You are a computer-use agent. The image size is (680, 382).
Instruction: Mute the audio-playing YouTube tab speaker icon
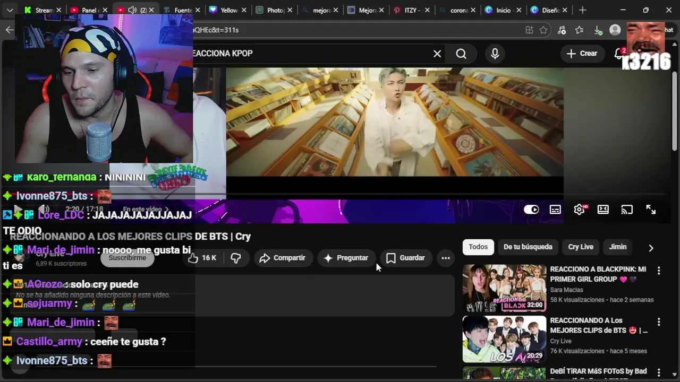coord(132,10)
